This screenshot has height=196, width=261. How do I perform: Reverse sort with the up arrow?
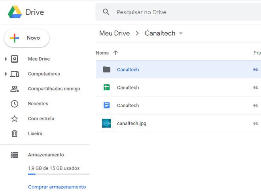tap(115, 53)
